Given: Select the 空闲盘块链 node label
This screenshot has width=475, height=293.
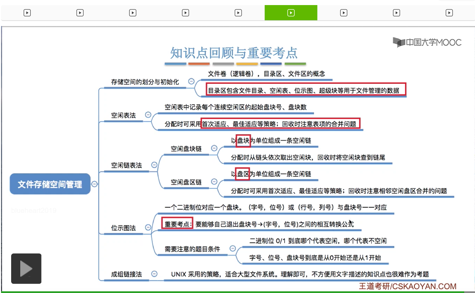Looking at the screenshot, I should [186, 149].
